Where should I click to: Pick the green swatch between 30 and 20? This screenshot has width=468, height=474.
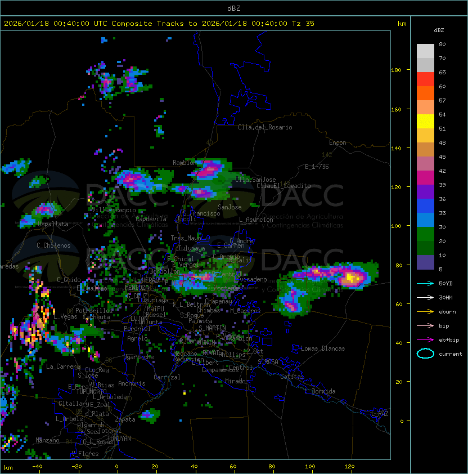click(x=425, y=234)
